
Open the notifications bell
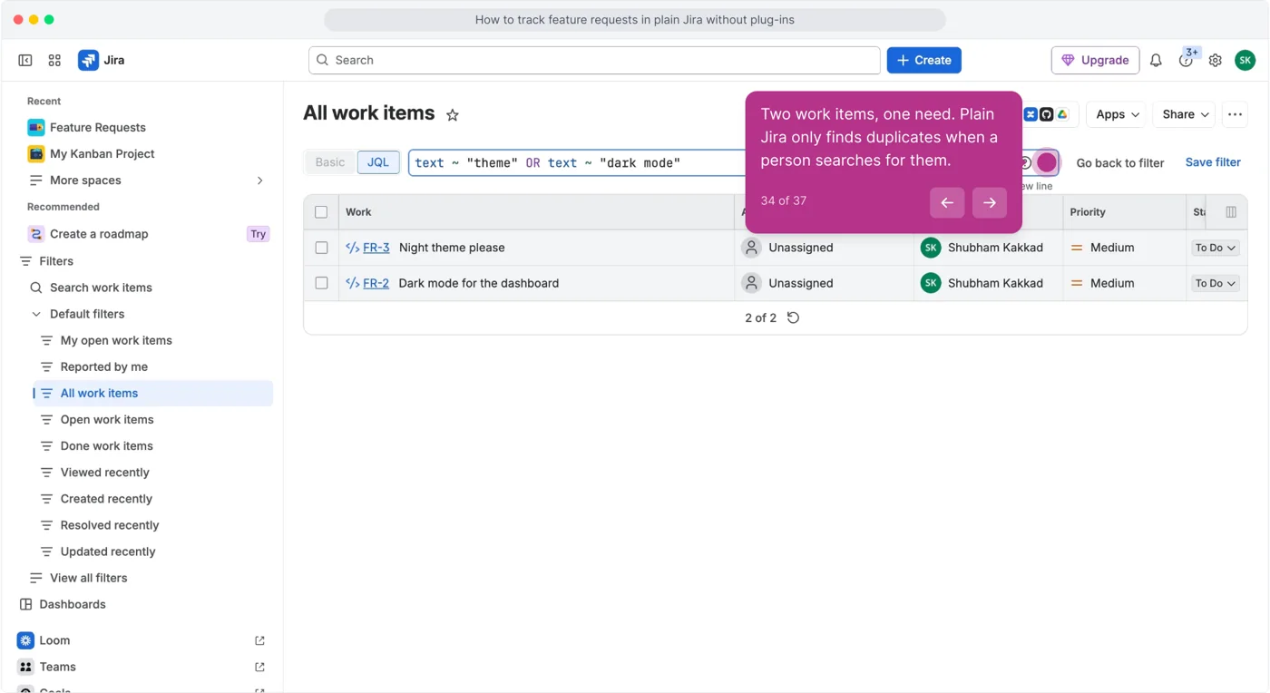[1156, 60]
